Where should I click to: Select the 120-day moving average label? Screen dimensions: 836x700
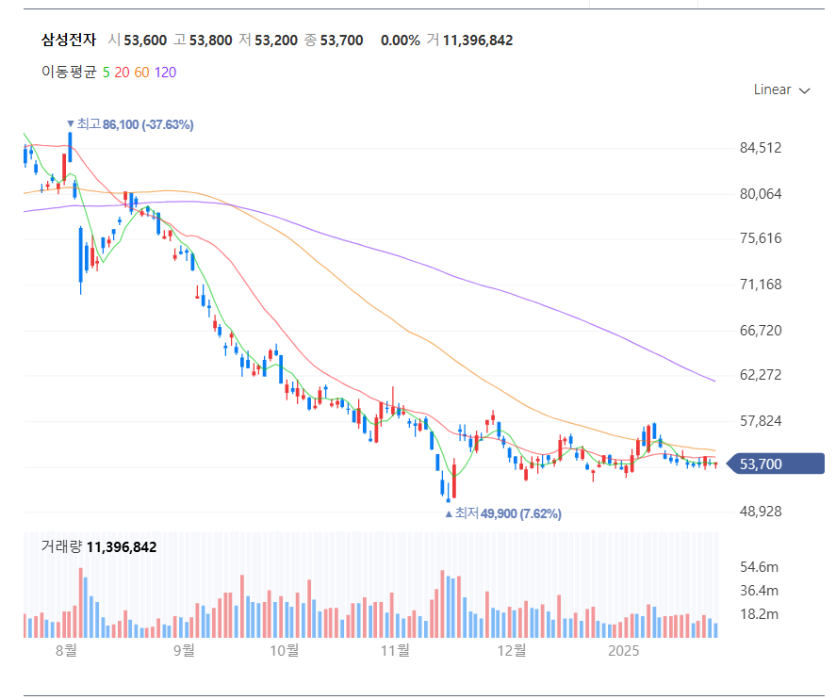pos(165,73)
